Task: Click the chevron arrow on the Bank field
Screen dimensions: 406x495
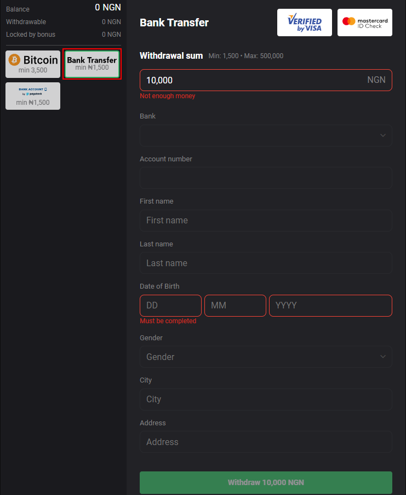Action: click(x=382, y=135)
